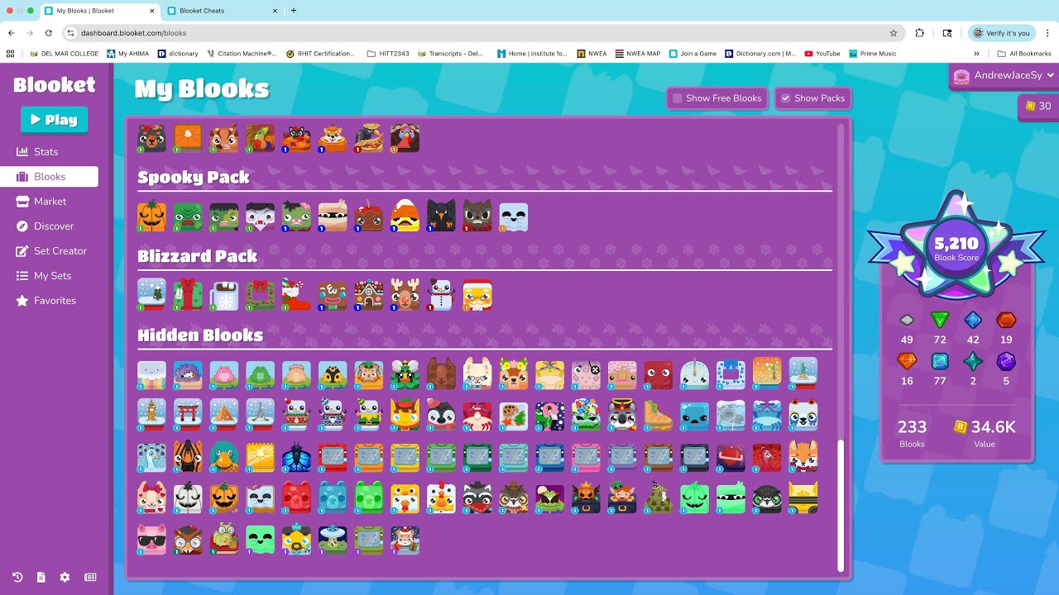
Task: Open My Sets in sidebar
Action: click(49, 276)
